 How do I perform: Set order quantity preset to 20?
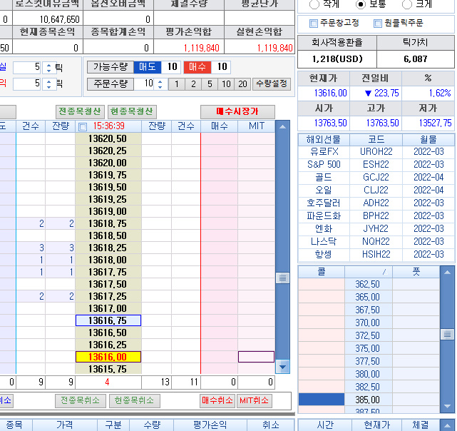243,84
